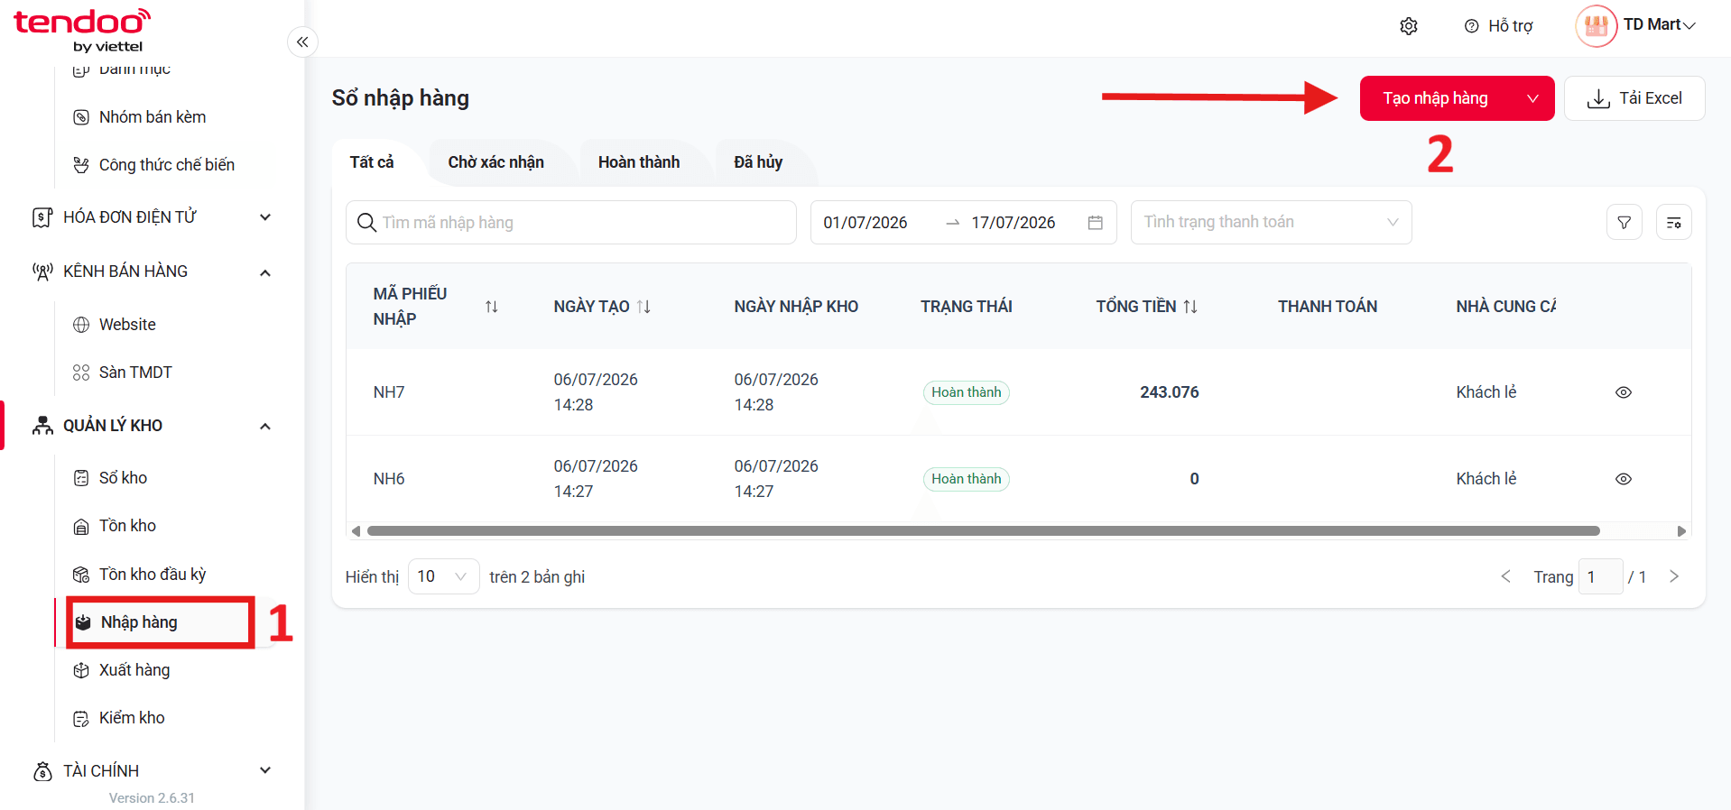The image size is (1731, 810).
Task: Click the horizontal table scrollbar
Action: (x=983, y=531)
